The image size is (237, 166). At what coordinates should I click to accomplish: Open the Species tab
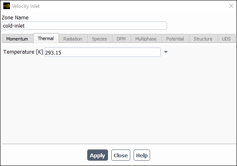tap(100, 39)
